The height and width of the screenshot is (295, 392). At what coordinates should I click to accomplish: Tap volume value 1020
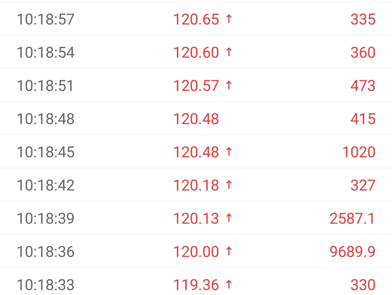359,152
